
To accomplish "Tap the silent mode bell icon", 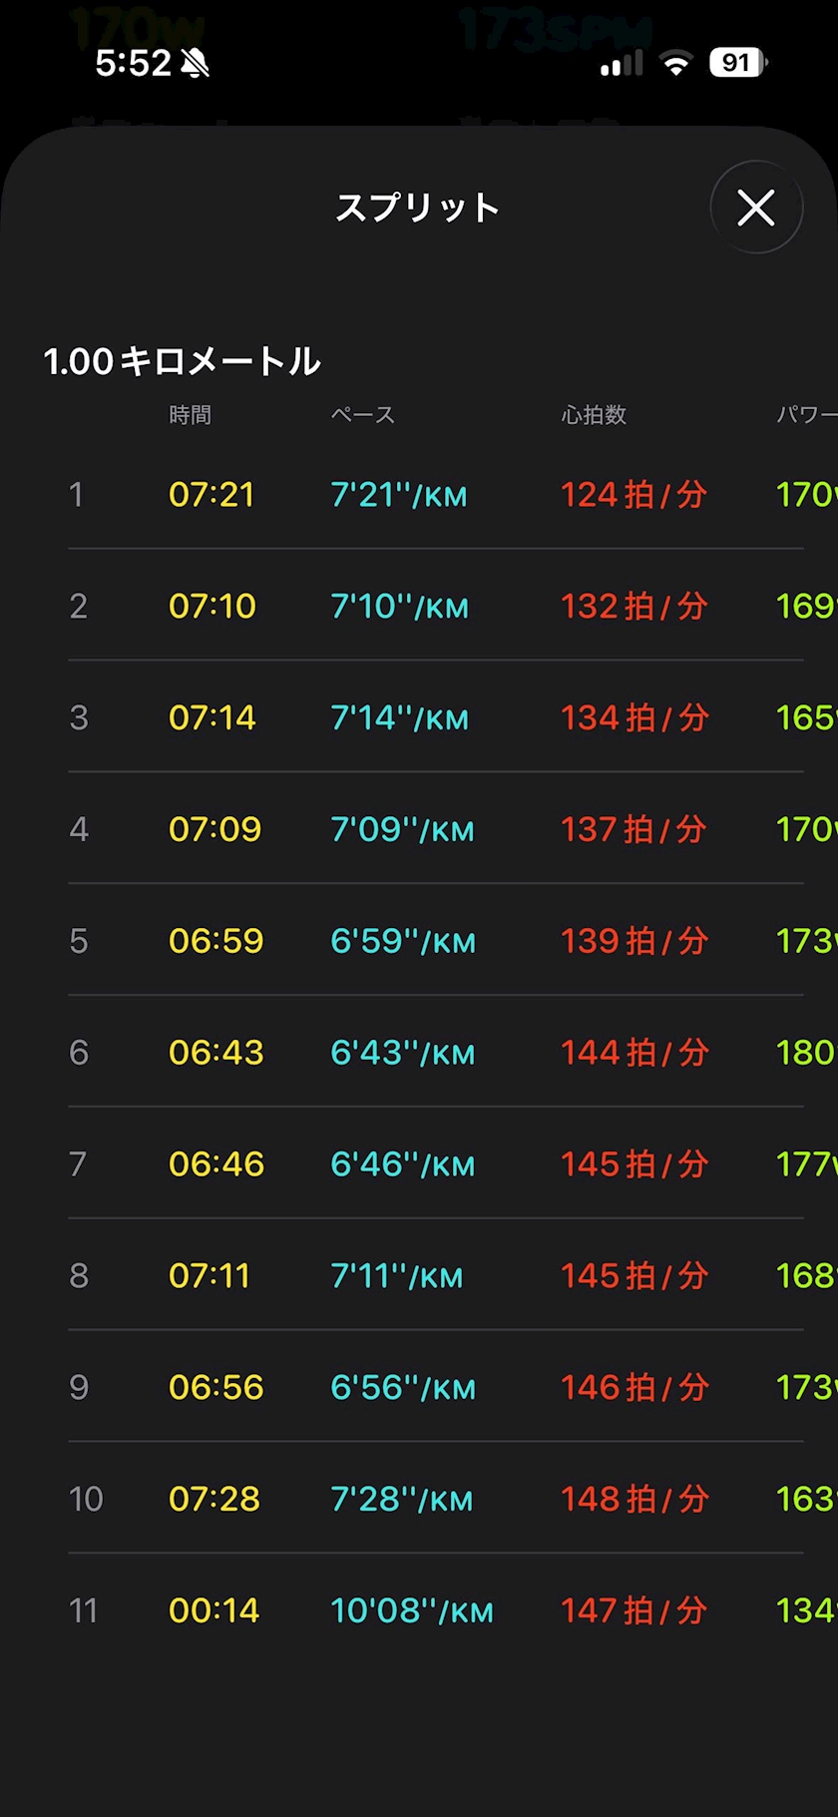I will 196,64.
